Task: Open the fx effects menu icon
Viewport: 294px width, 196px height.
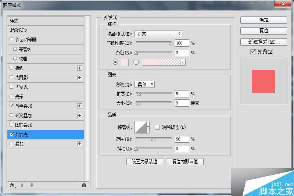Action: (12, 185)
